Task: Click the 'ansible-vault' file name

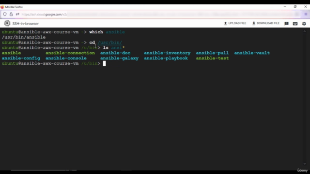Action: 252,53
